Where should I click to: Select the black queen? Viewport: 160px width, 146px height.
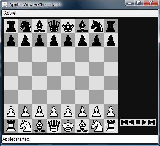click(x=54, y=26)
